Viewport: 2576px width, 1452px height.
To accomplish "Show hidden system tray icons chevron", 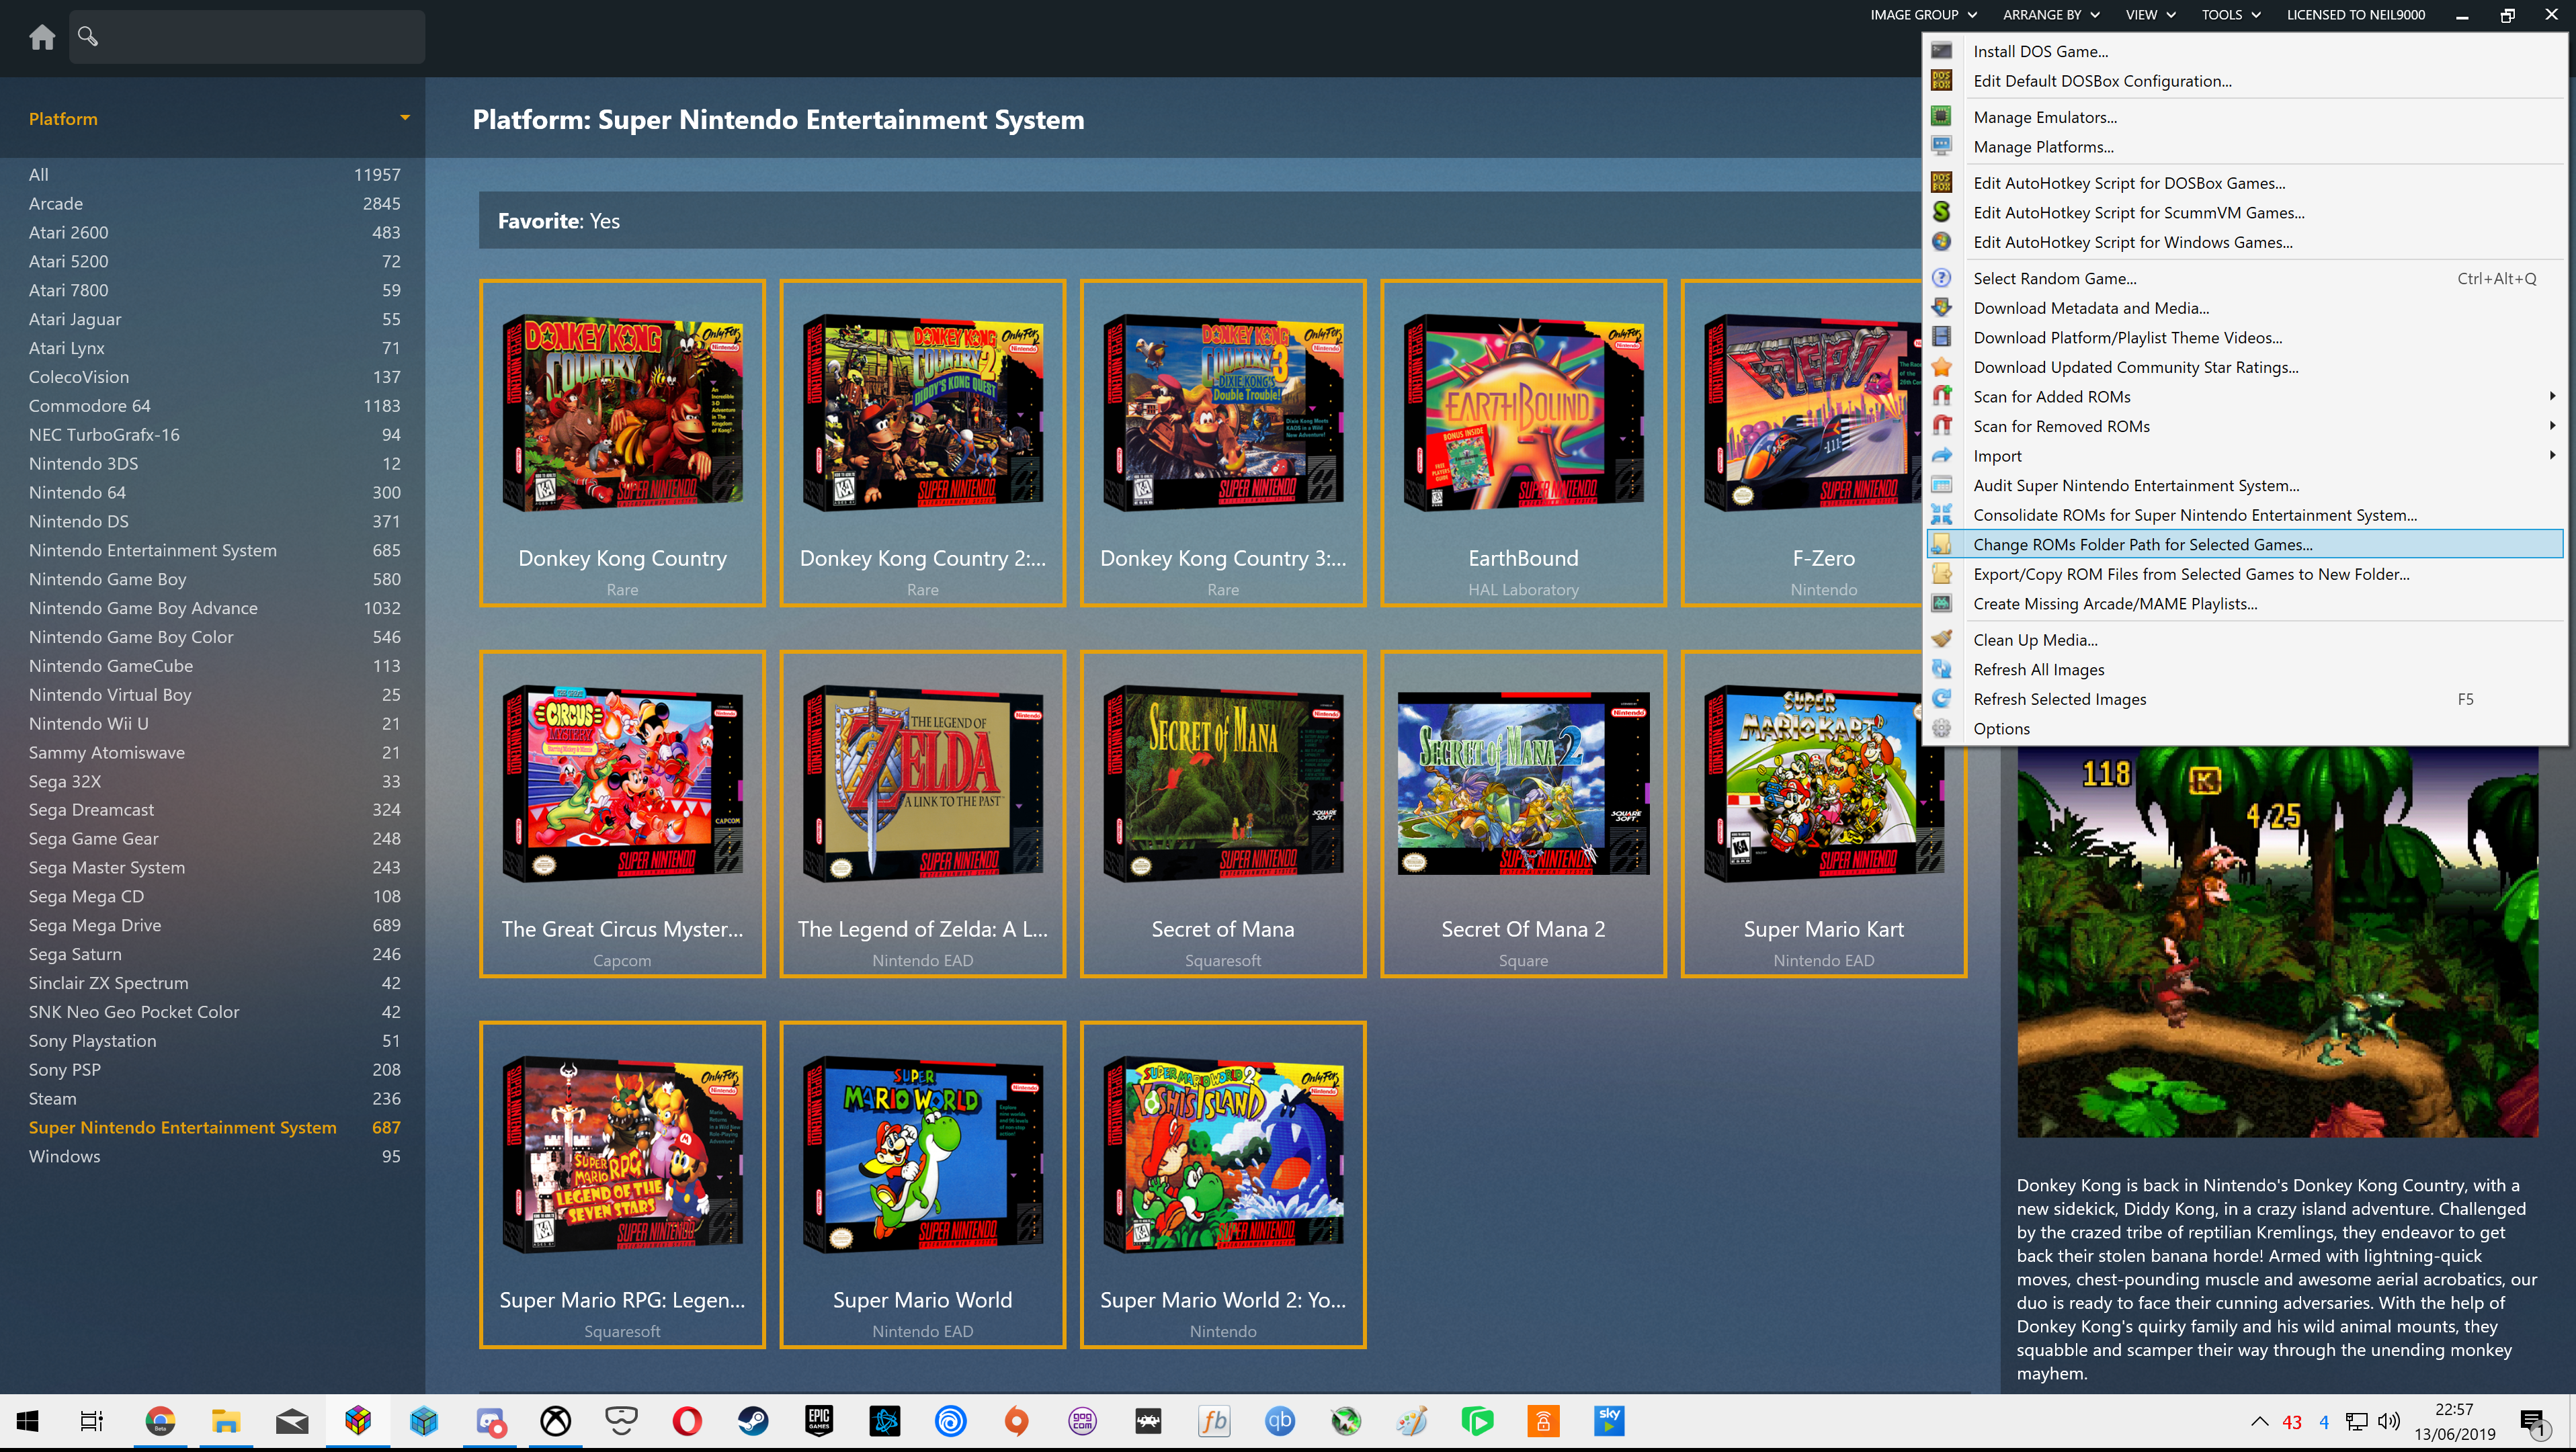I will (2259, 1421).
